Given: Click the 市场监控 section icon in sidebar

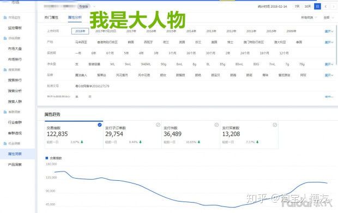Looking at the screenshot, I should tap(5, 17).
